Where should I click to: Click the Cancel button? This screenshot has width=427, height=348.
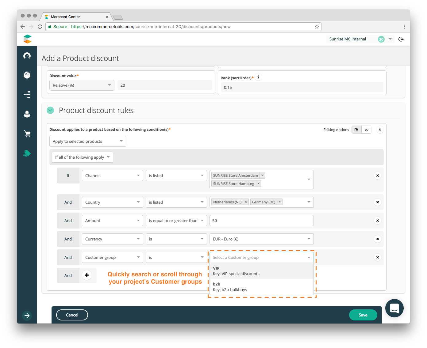pos(72,315)
